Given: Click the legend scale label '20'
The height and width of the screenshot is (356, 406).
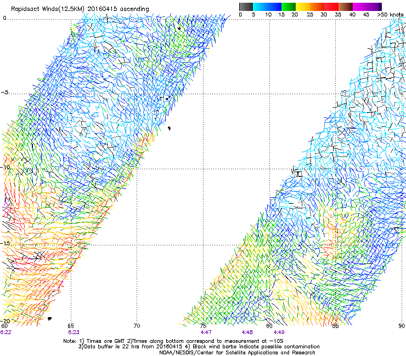Looking at the screenshot, I should click(295, 15).
